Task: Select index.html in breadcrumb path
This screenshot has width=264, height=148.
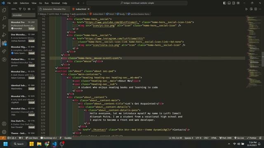Action: [97, 14]
